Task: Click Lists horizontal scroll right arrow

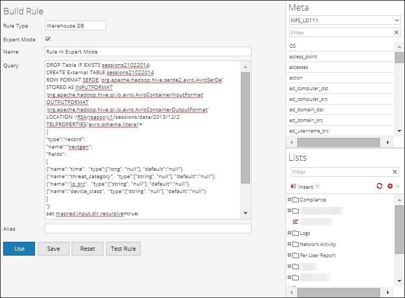Action: [387, 292]
